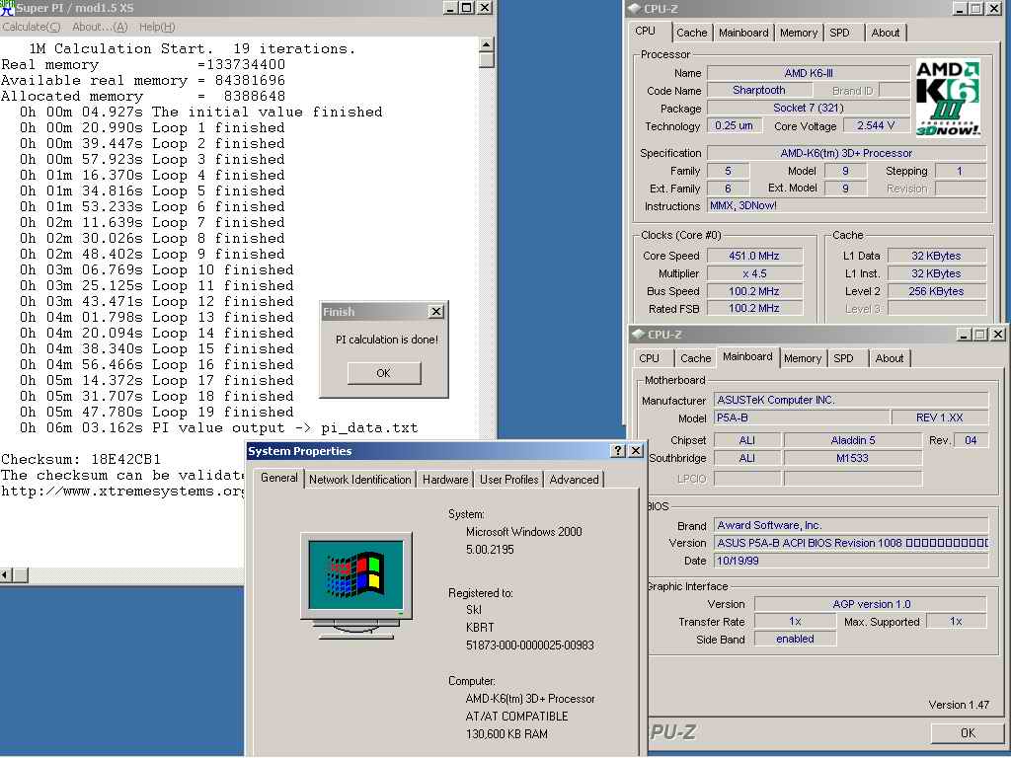Click the Instructions field MMX, 3DNow!
The width and height of the screenshot is (1011, 758).
[846, 205]
